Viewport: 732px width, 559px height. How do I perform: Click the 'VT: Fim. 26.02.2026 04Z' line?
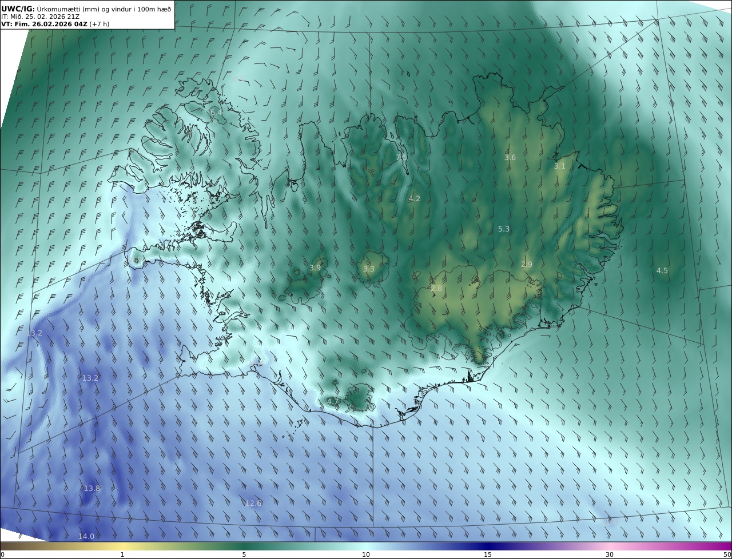44,24
